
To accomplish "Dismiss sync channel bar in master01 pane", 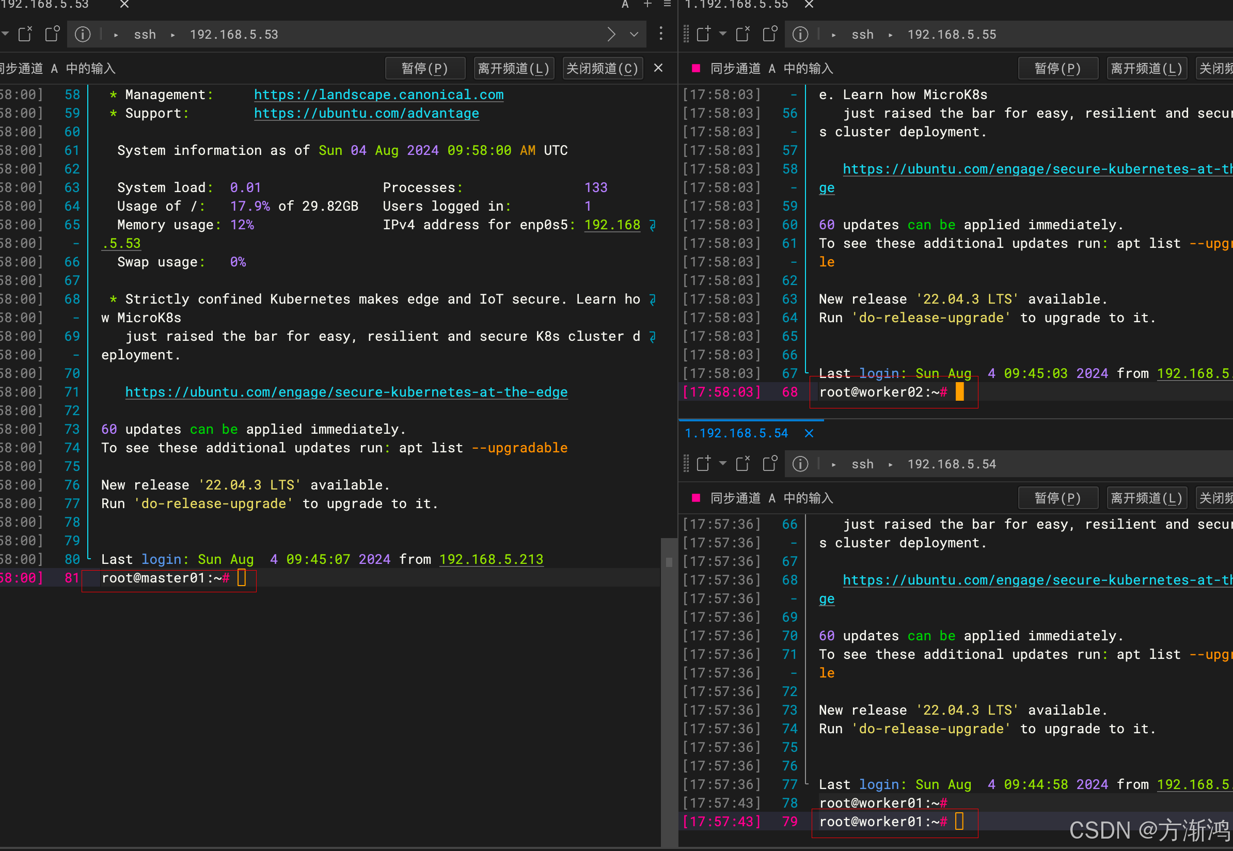I will point(658,68).
